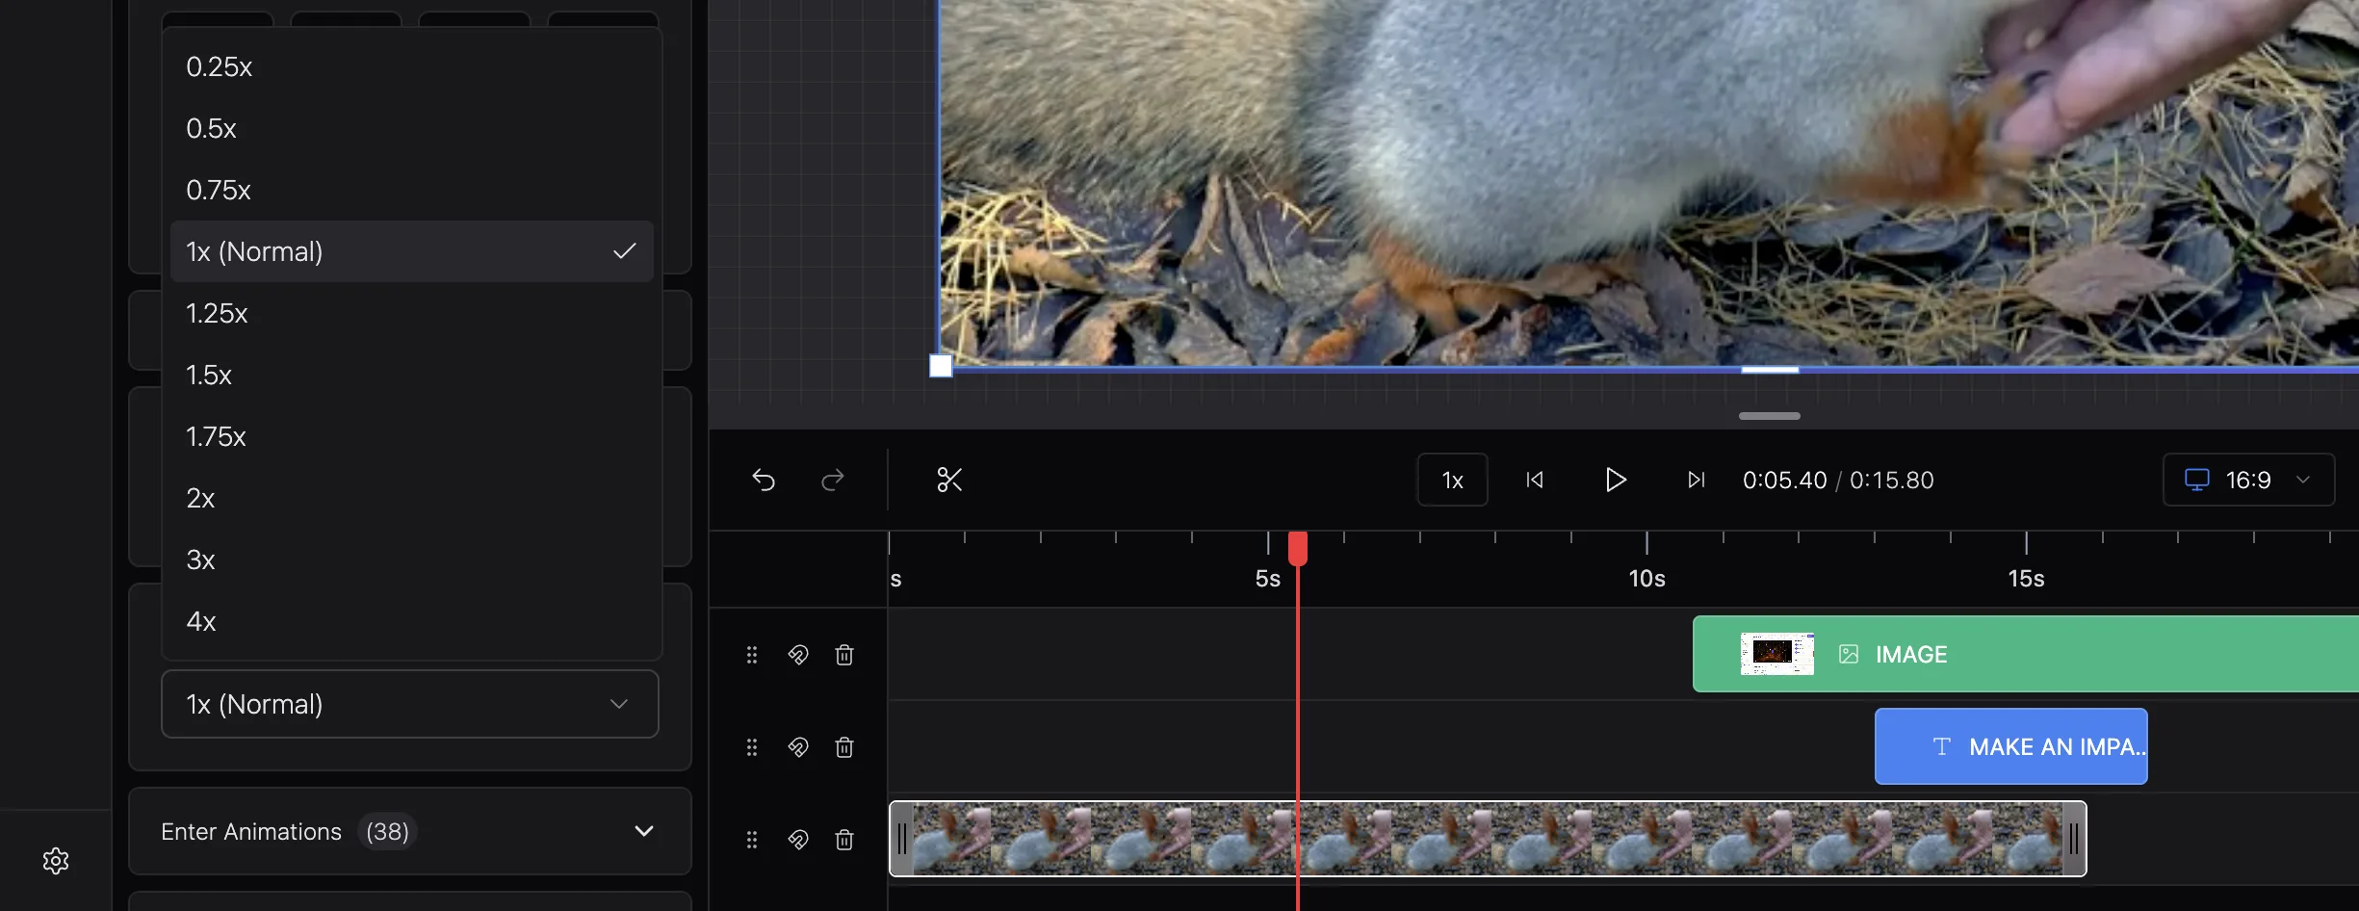Skip to the previous clip
The height and width of the screenshot is (911, 2359).
click(x=1535, y=480)
